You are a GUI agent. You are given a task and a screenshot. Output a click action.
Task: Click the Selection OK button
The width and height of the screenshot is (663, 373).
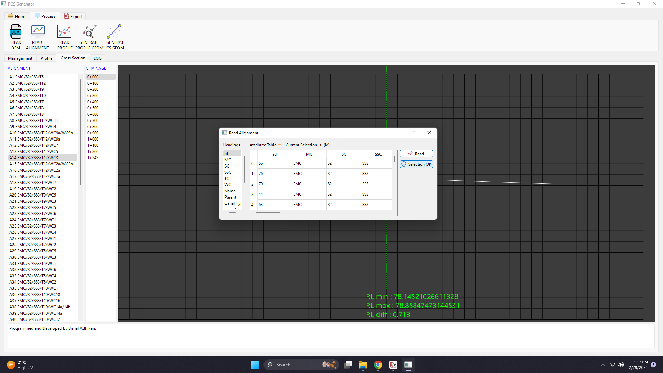point(416,164)
